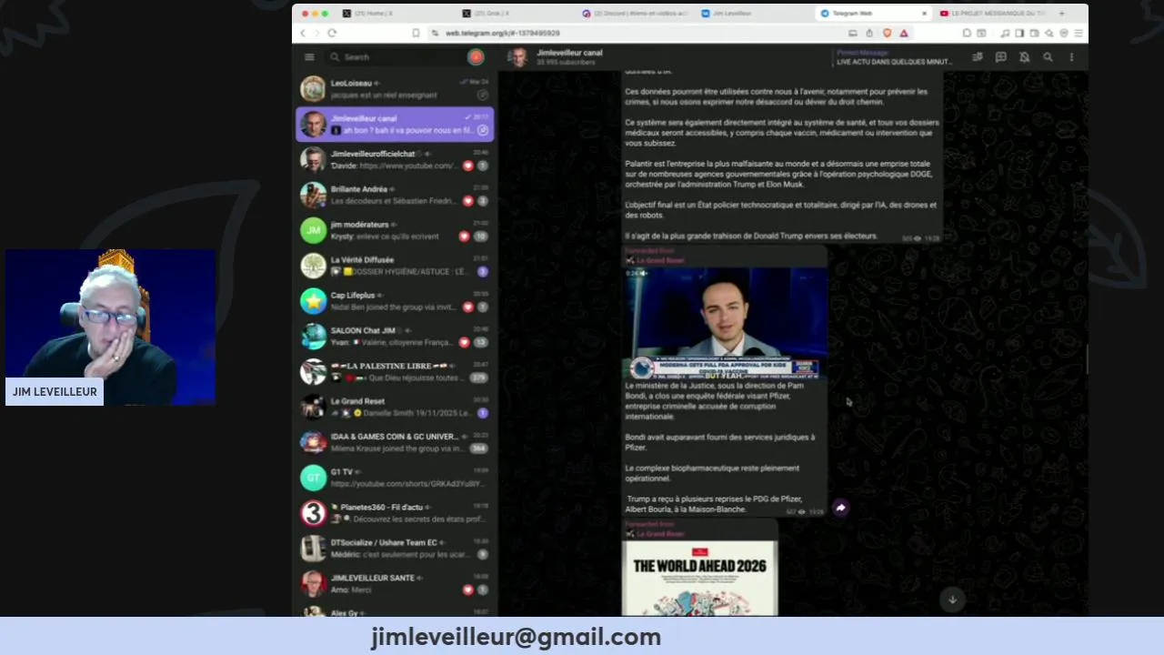Open JIMLEVEILLEUR SANTE chat
This screenshot has width=1164, height=655.
tap(395, 583)
